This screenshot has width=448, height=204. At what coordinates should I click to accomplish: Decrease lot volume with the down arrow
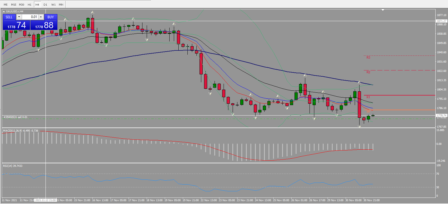point(19,17)
